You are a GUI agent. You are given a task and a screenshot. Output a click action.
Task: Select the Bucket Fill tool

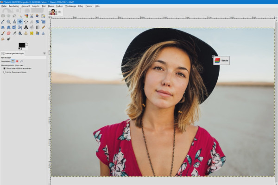coord(32,27)
